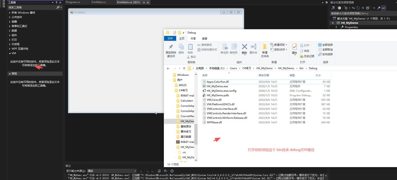
Task: Click Users in the address breadcrumb
Action: click(x=234, y=68)
